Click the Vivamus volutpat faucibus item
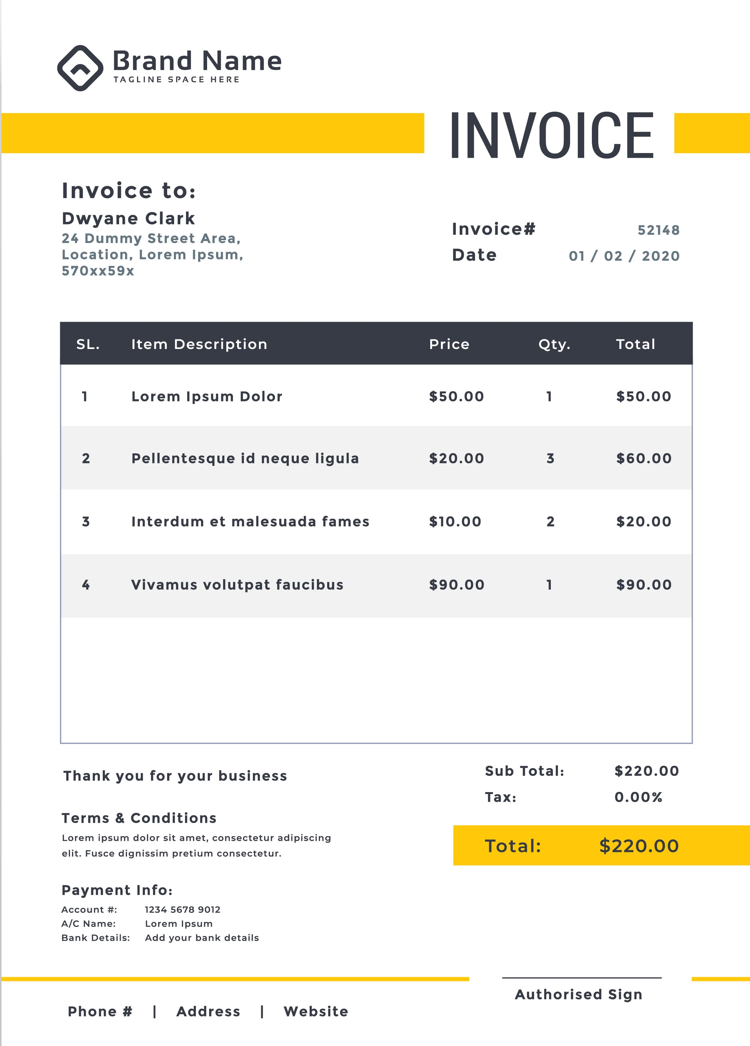This screenshot has width=750, height=1046. coord(238,585)
